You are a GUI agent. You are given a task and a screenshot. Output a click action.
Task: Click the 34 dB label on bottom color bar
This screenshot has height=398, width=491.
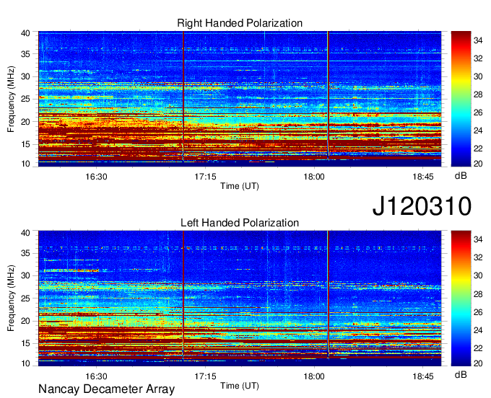click(x=478, y=239)
